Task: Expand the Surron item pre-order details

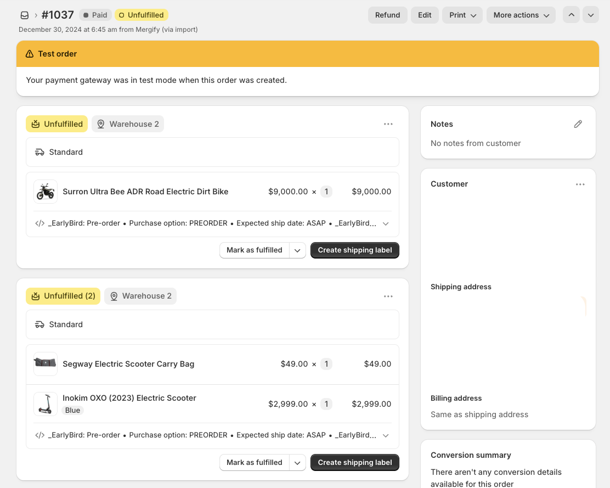Action: pos(386,223)
